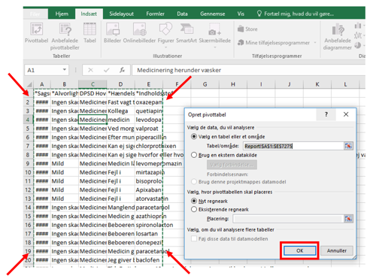Viewport: 376px width, 279px height.
Task: Switch to the Formler tab
Action: click(x=156, y=14)
